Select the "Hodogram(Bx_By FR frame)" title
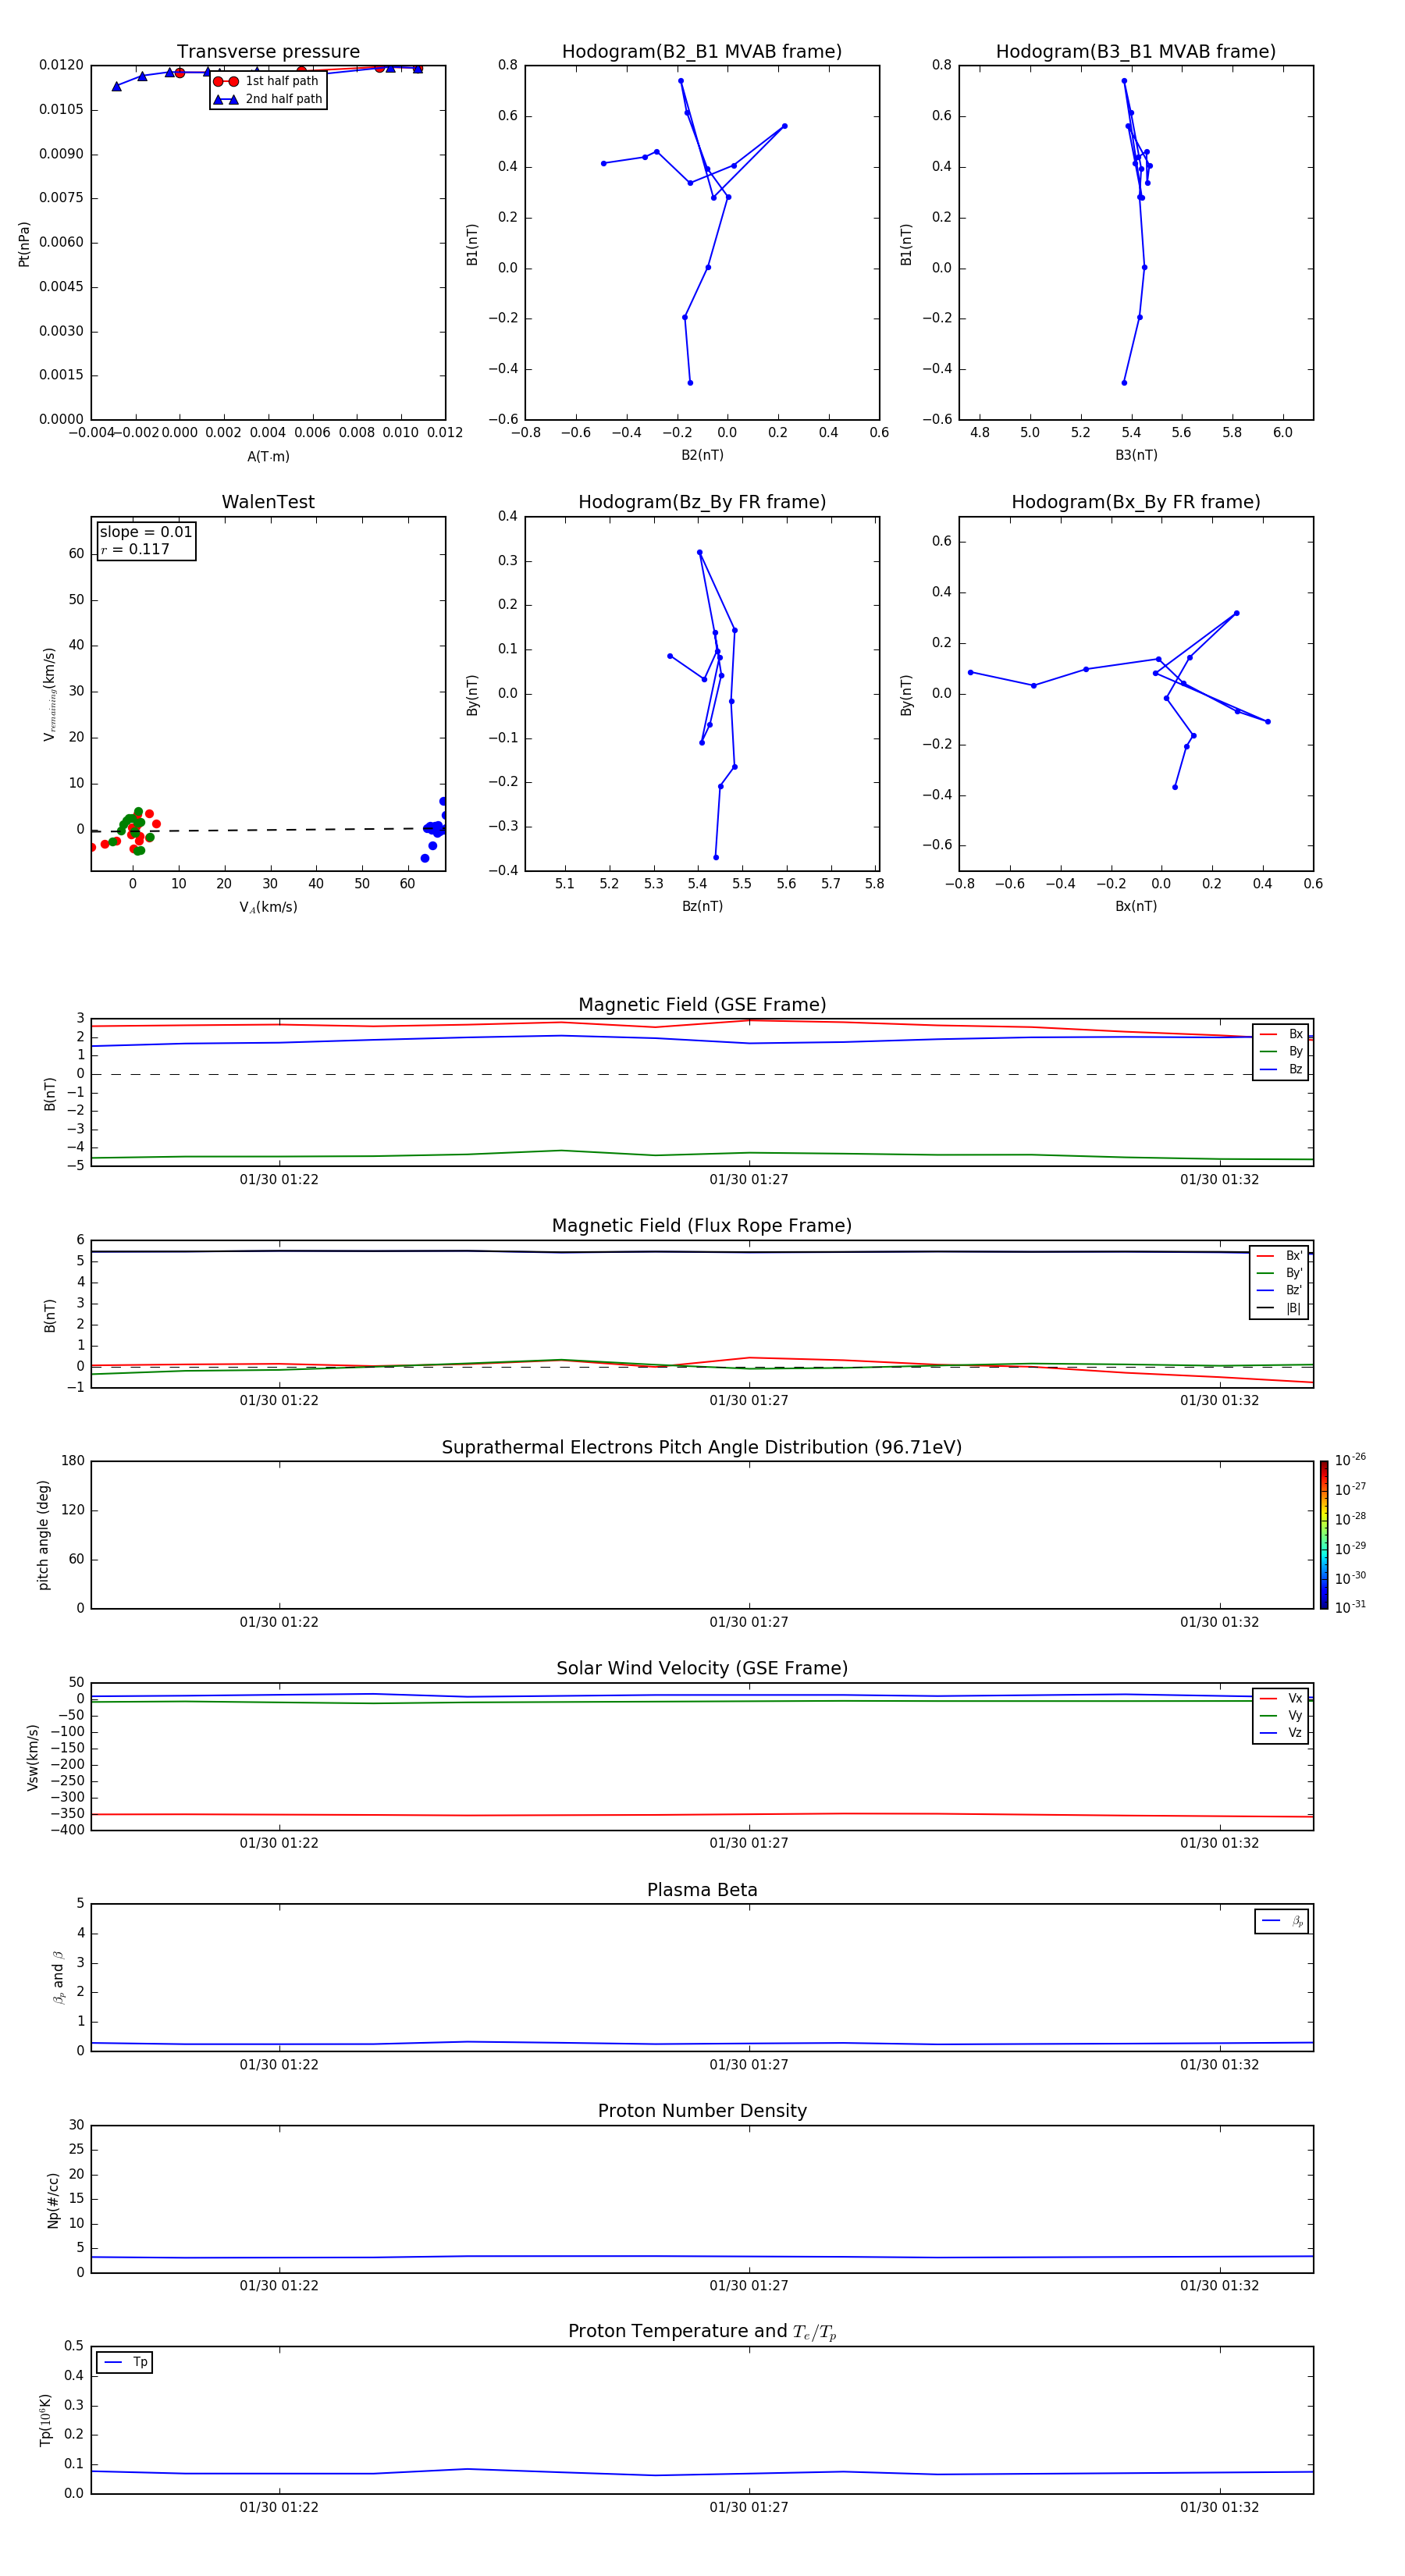 1136,502
